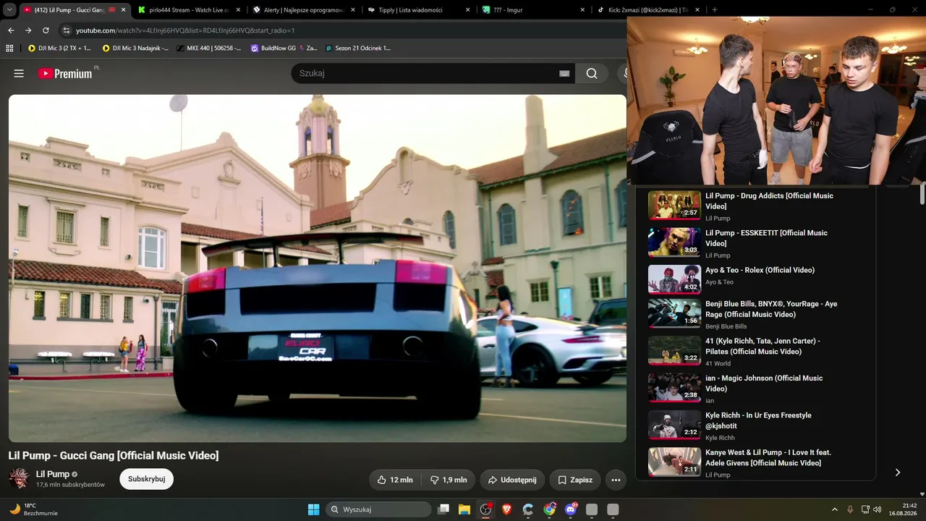Open Lil Pump channel name link
Screen dimensions: 926x521
pyautogui.click(x=53, y=474)
